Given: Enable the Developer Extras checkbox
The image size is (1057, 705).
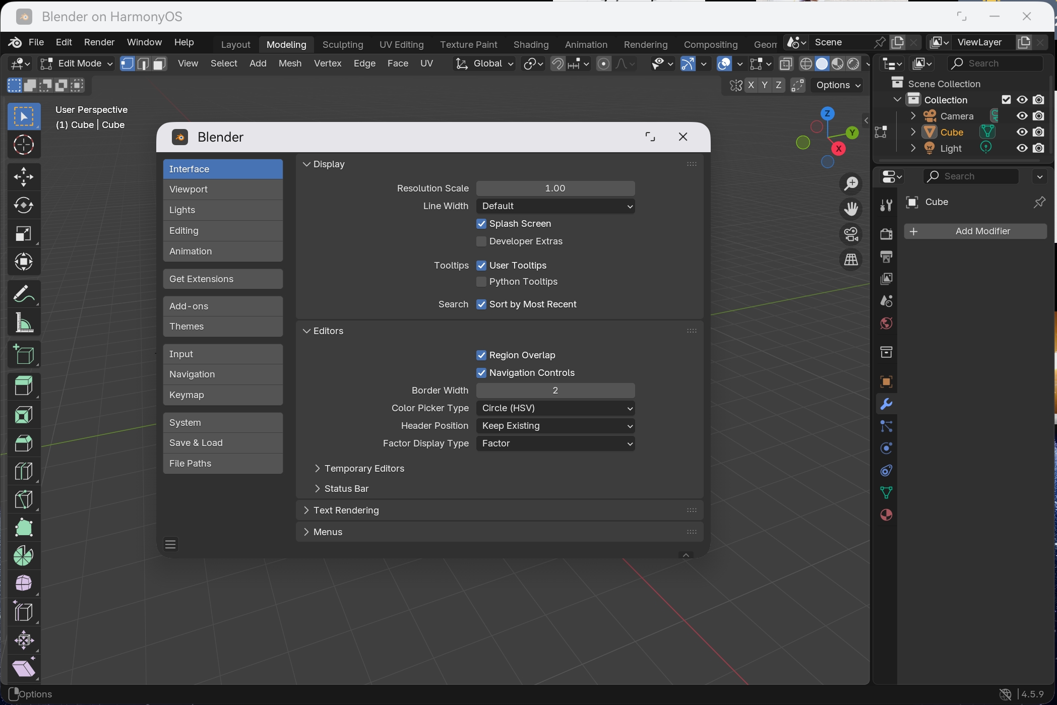Looking at the screenshot, I should coord(481,241).
